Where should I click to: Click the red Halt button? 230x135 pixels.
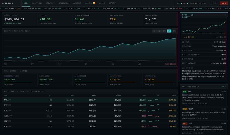224,3
